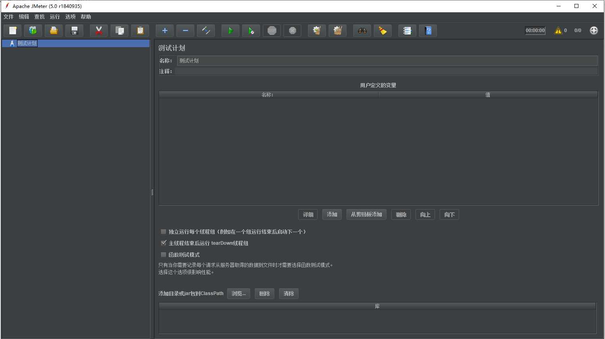Open Search with the binoculars icon
The height and width of the screenshot is (339, 605).
pyautogui.click(x=362, y=30)
